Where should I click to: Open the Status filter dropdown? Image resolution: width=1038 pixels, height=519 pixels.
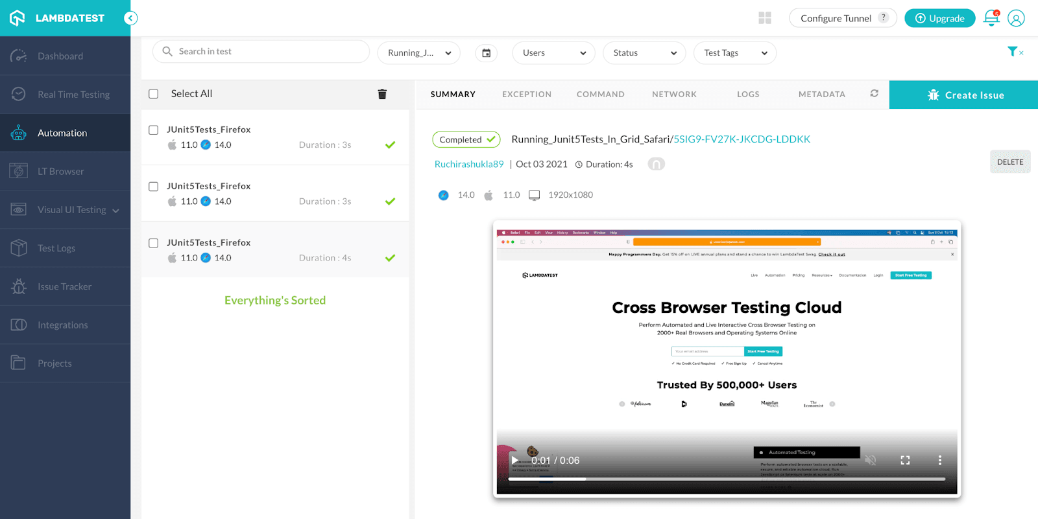pyautogui.click(x=644, y=53)
